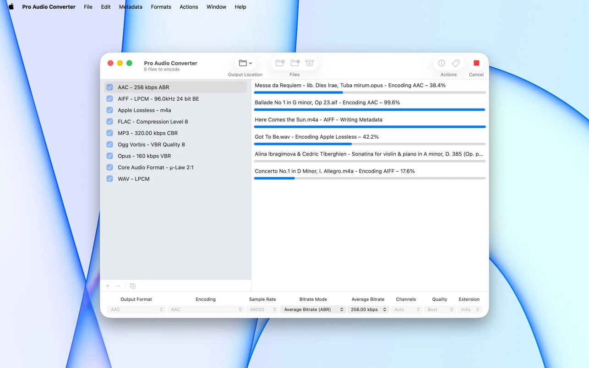Select the AIFF - LPCM 96.0kHz 24 bit preset
The image size is (589, 368).
point(175,99)
